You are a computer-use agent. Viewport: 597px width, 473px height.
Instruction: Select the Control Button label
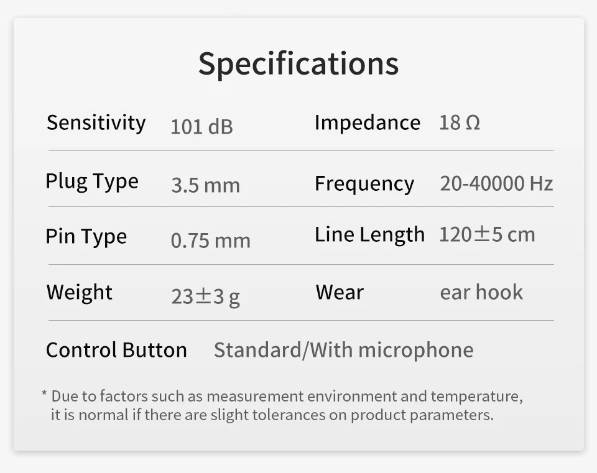click(116, 350)
